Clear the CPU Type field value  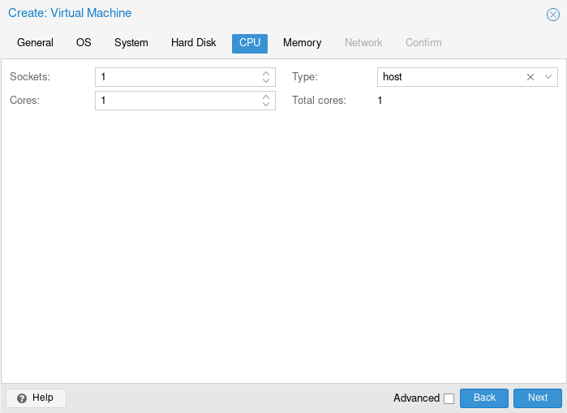pos(530,77)
